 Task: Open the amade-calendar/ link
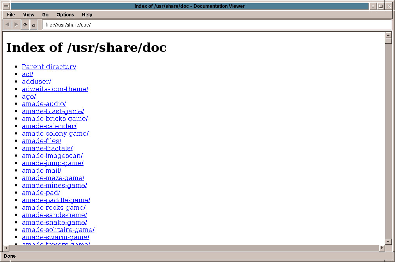(x=49, y=126)
